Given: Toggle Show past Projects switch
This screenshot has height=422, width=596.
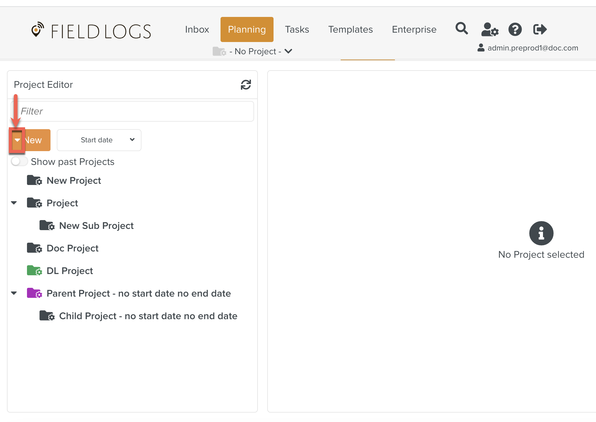Looking at the screenshot, I should click(x=19, y=161).
